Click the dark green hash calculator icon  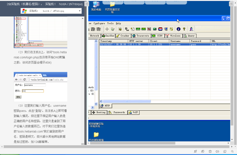pyautogui.click(x=154, y=29)
